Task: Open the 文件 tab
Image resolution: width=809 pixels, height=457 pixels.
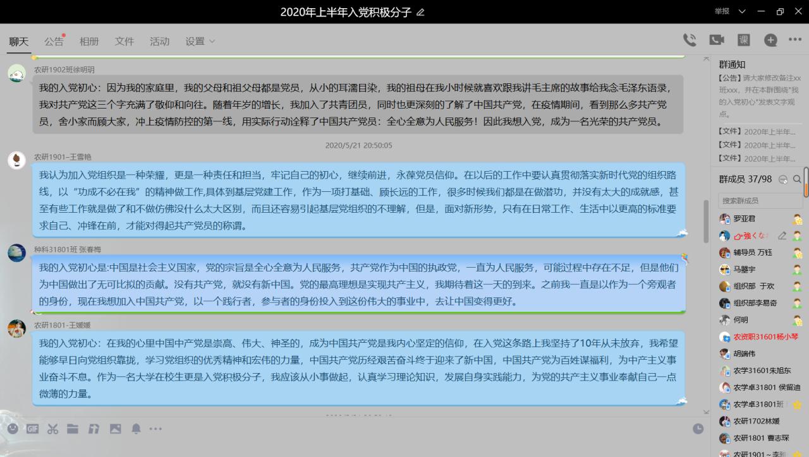Action: (x=125, y=41)
